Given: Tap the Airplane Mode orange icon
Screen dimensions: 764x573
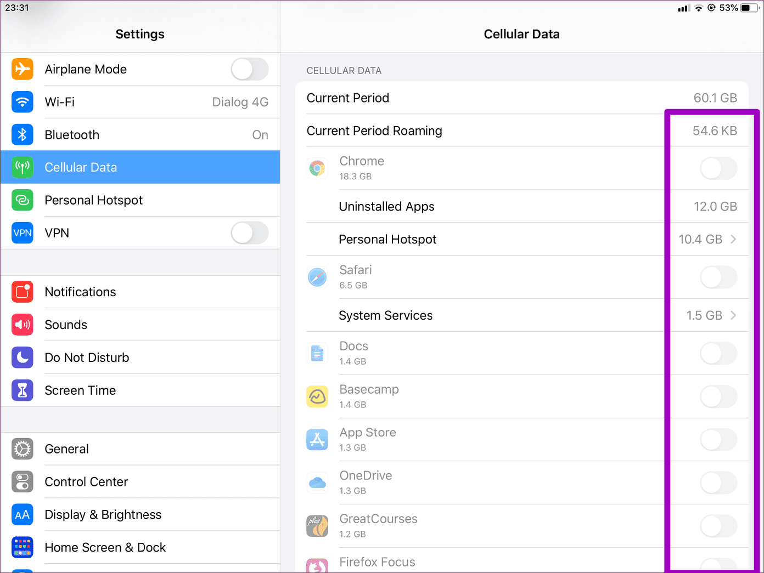Looking at the screenshot, I should (x=23, y=69).
